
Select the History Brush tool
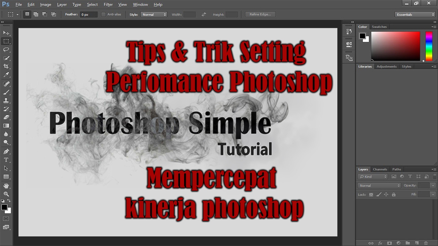click(x=6, y=109)
